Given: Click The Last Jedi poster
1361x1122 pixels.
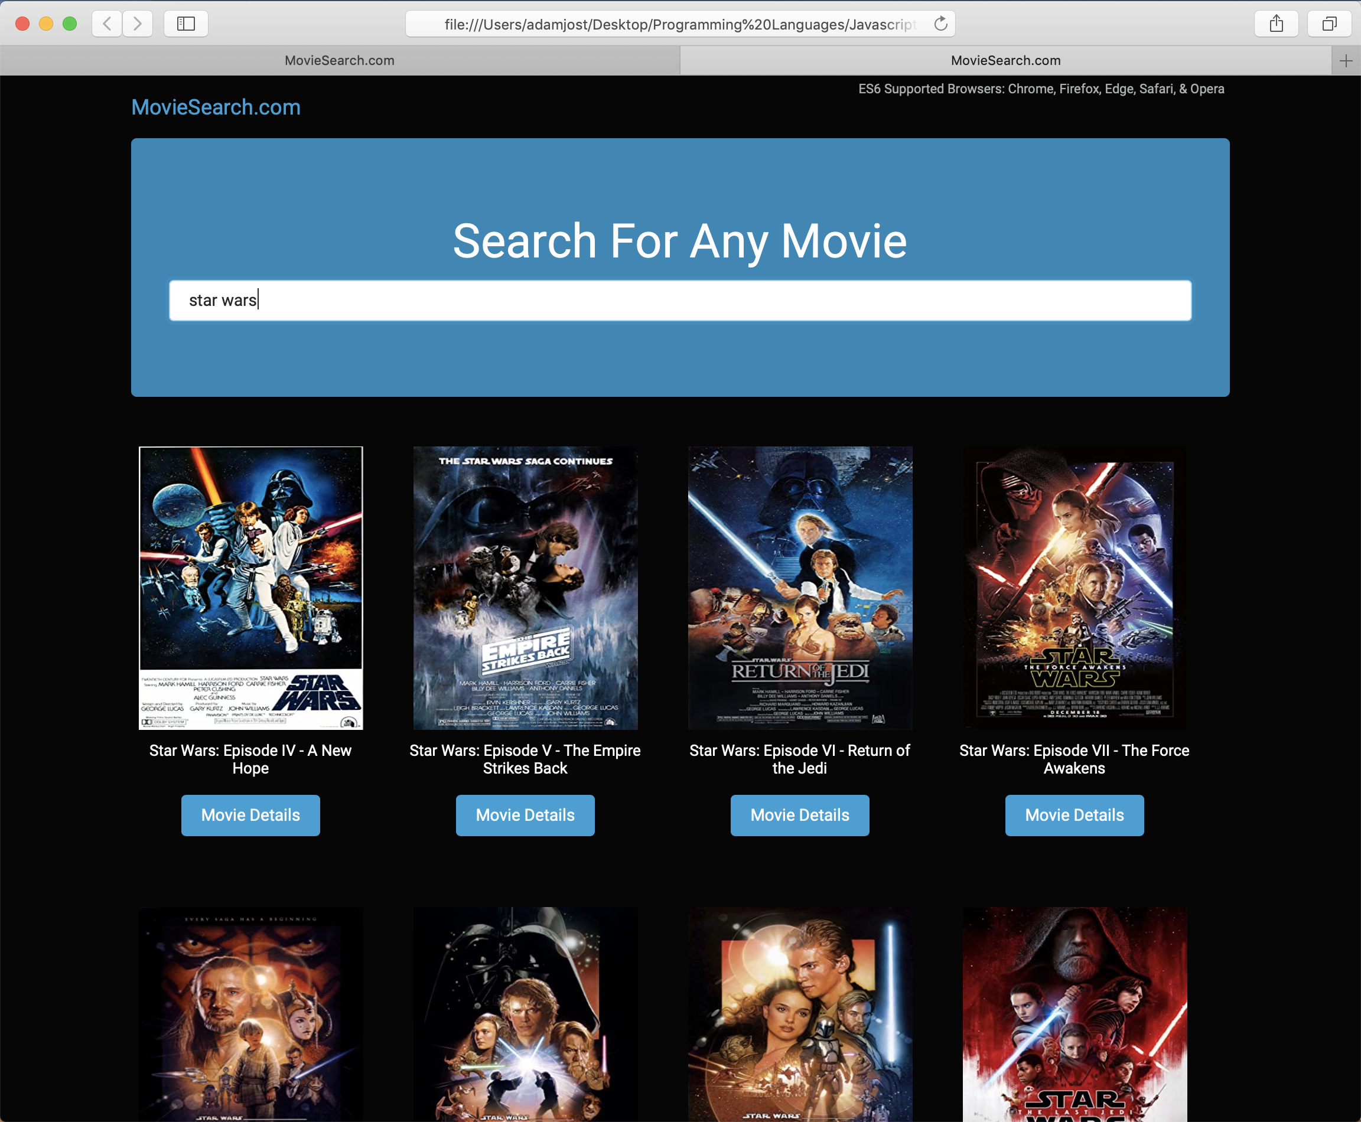Looking at the screenshot, I should point(1075,1015).
